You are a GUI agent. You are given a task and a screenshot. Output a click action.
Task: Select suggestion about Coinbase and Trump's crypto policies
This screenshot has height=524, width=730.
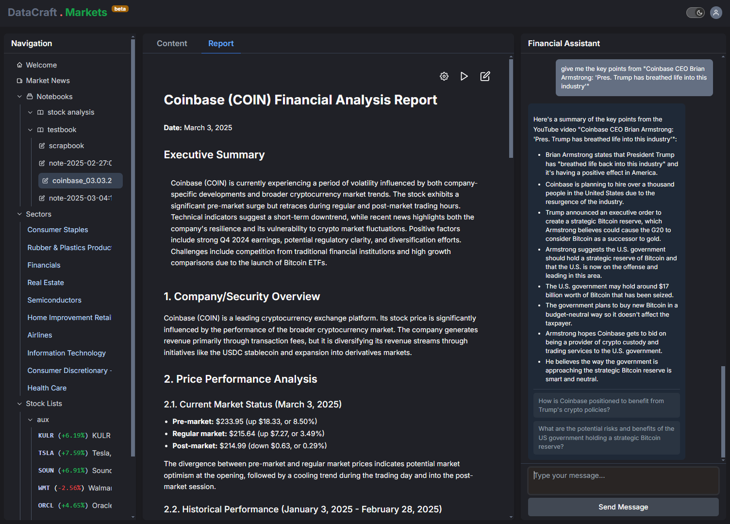[x=606, y=406]
